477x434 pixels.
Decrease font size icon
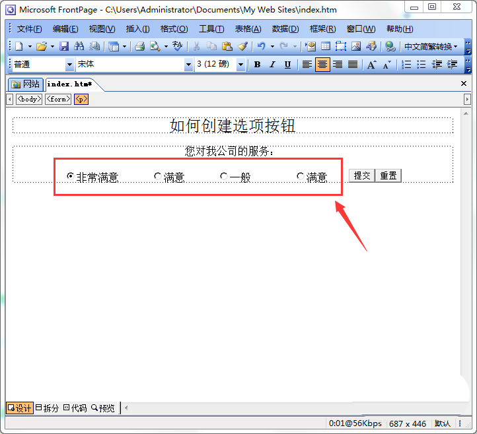pyautogui.click(x=386, y=65)
